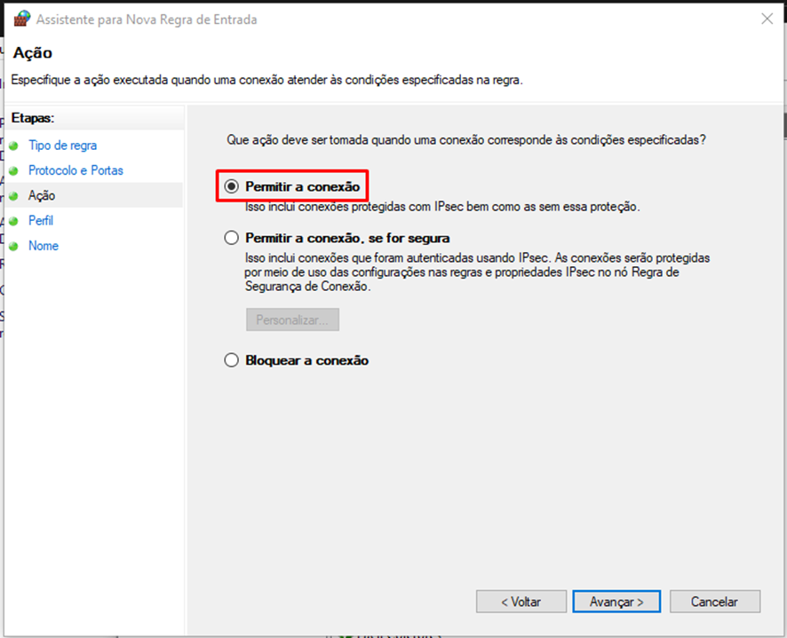Viewport: 787px width, 638px height.
Task: Go back with the Voltar button
Action: [521, 602]
